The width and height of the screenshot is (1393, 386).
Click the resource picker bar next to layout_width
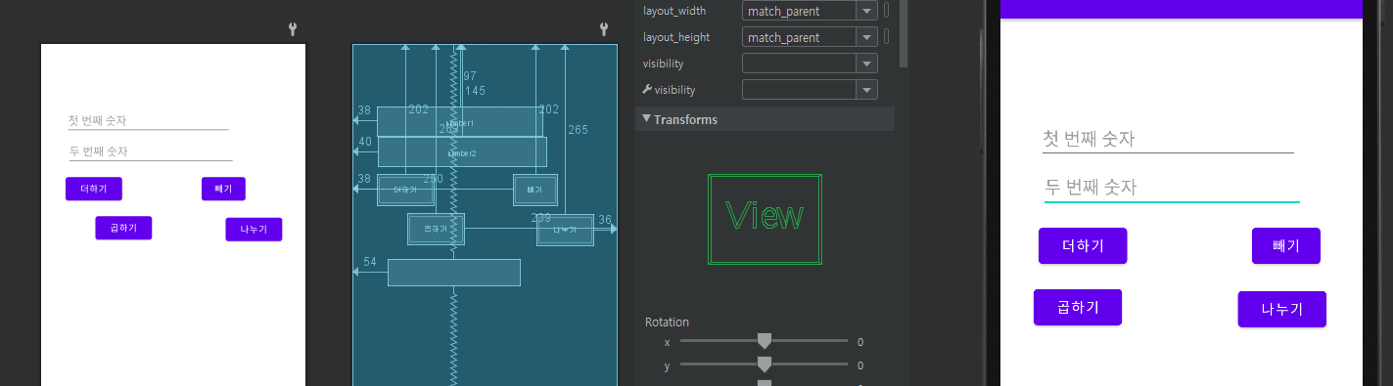tap(887, 11)
